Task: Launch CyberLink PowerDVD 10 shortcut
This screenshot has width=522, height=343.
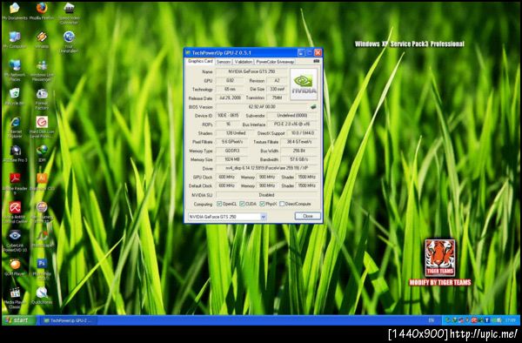Action: pyautogui.click(x=15, y=241)
